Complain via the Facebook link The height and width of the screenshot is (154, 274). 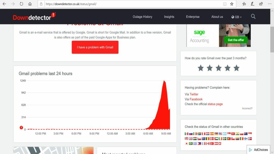(196, 99)
